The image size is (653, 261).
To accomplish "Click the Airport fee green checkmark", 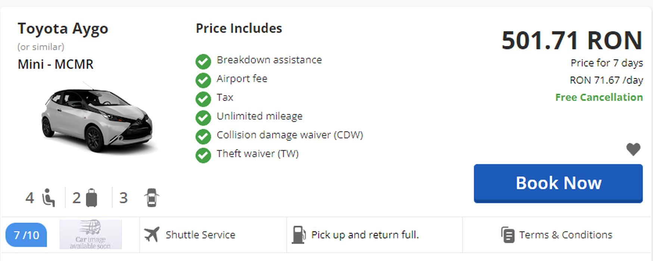I will 203,80.
